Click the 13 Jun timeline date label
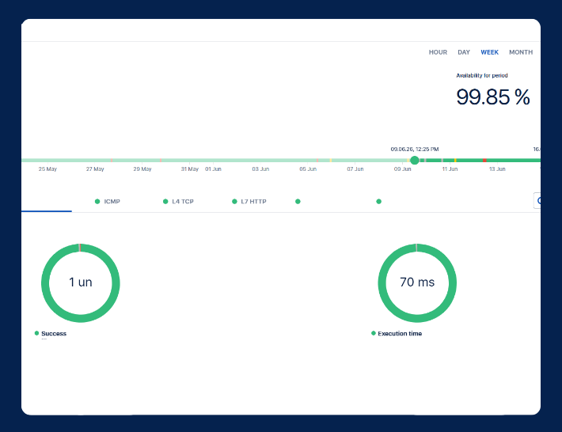Image resolution: width=562 pixels, height=432 pixels. pyautogui.click(x=497, y=169)
